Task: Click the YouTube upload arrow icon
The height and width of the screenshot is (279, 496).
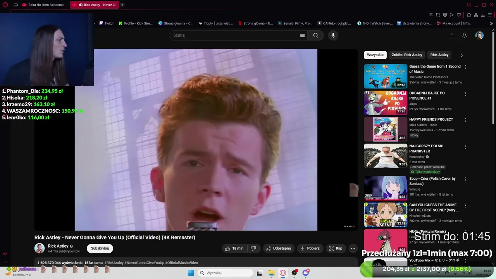Action: (452, 35)
